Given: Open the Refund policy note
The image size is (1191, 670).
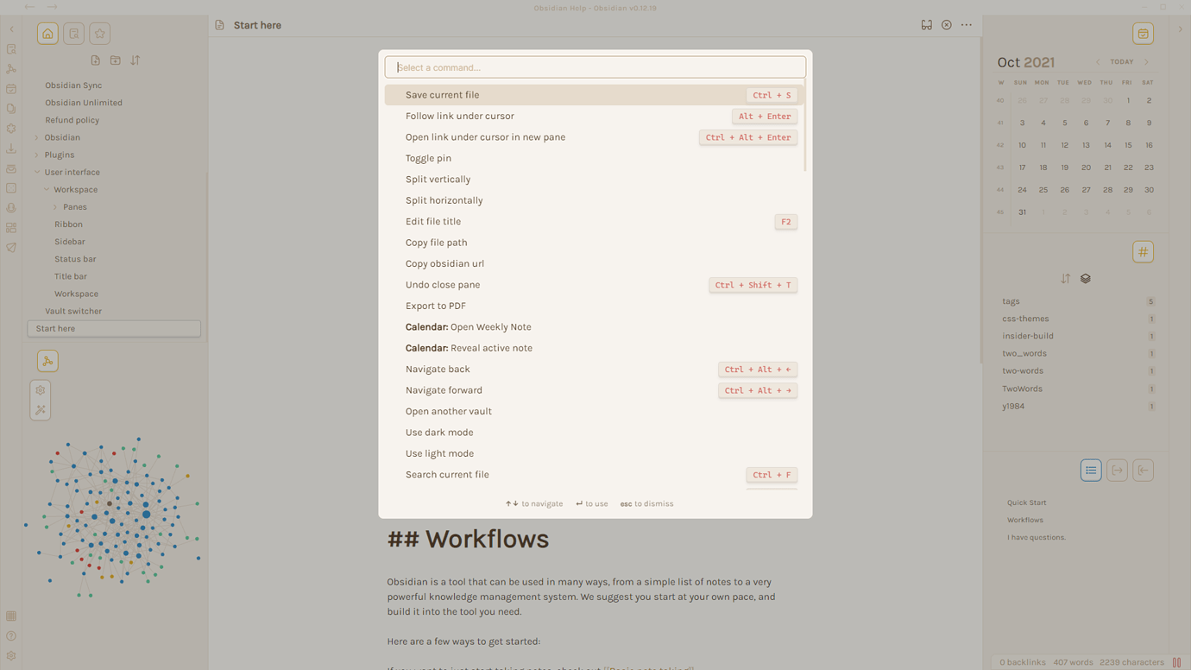Looking at the screenshot, I should tap(72, 120).
